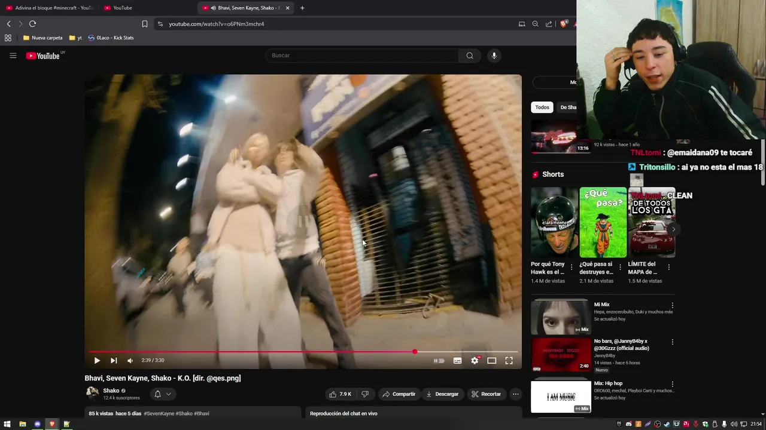Select the Todos filter chip
This screenshot has width=766, height=430.
coord(542,107)
